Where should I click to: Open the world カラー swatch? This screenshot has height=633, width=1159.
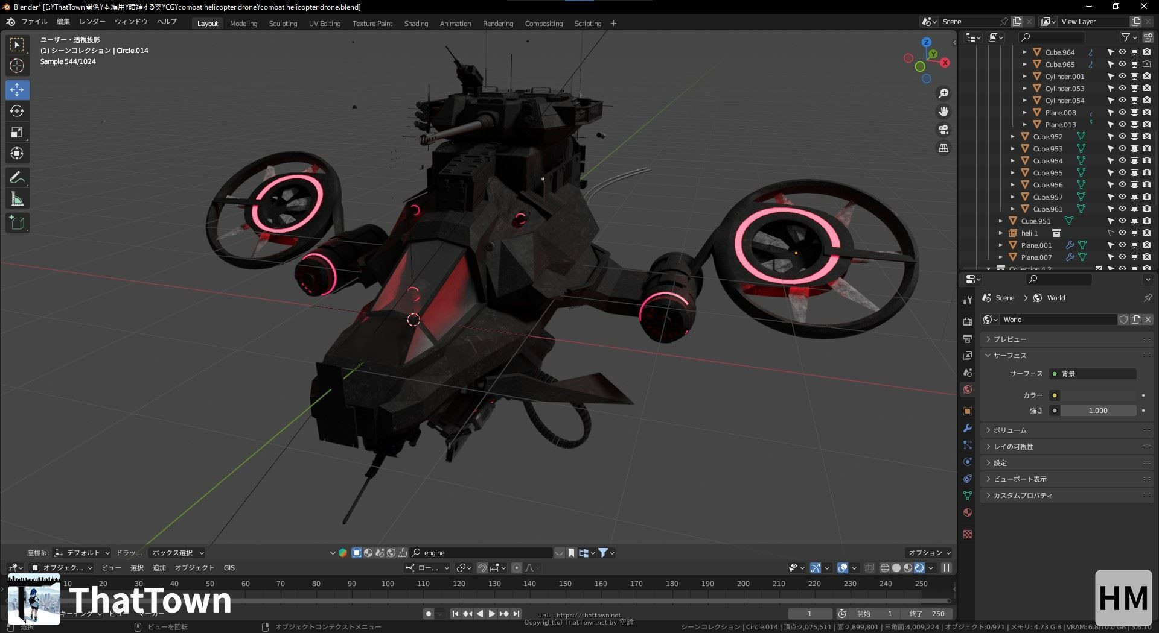point(1098,395)
